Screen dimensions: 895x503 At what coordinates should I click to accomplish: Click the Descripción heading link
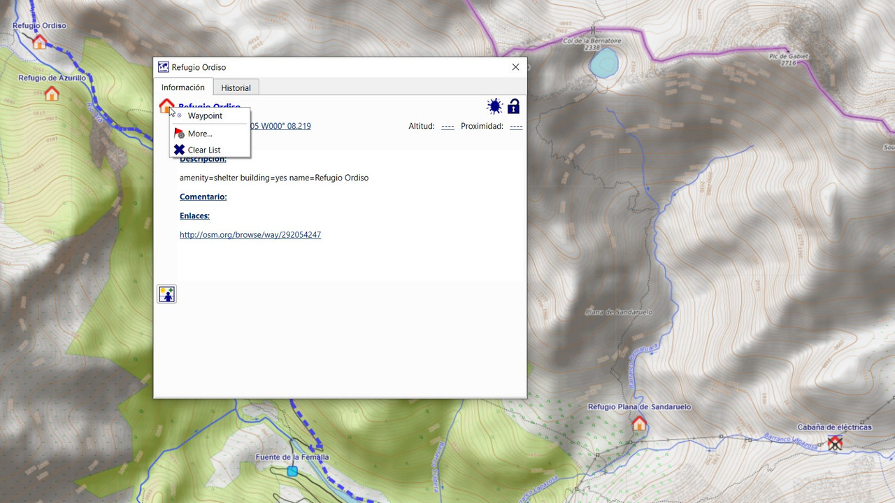[x=203, y=159]
